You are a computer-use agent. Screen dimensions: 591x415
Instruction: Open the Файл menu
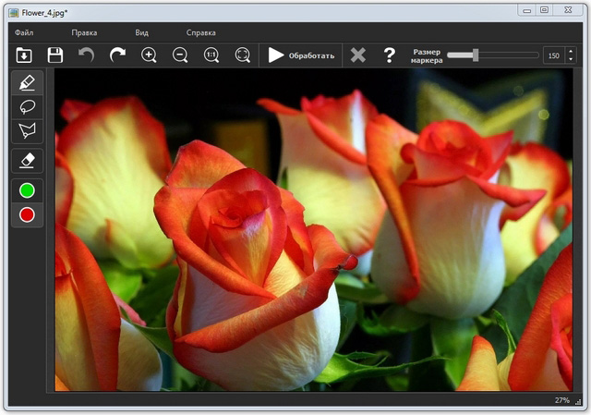24,32
